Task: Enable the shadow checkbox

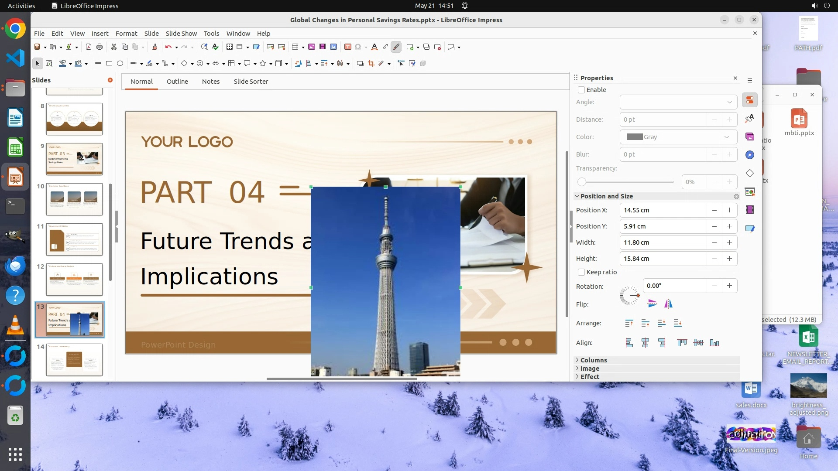Action: coord(581,90)
